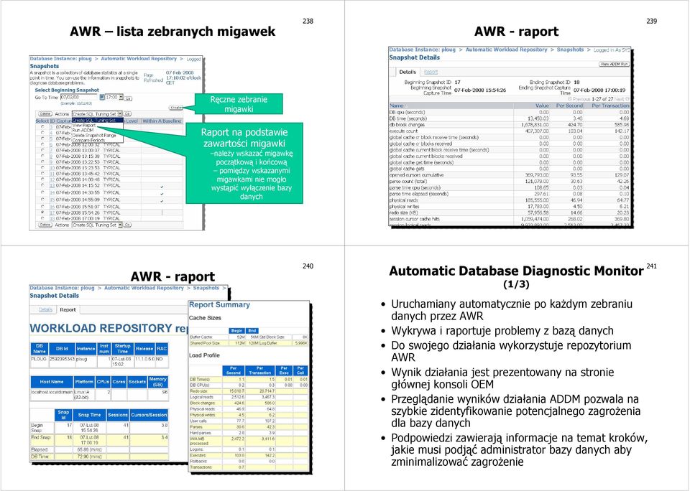Screen dimensions: 690x491
Task: Open Automatic Workload Repository breadcrumb on slide 238
Action: [x=139, y=58]
